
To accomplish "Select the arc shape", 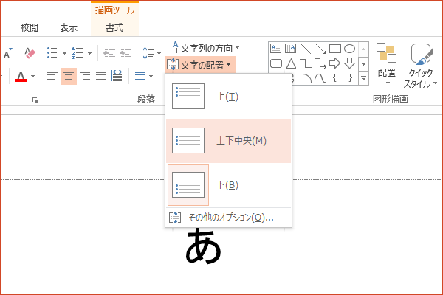I will coord(306,78).
